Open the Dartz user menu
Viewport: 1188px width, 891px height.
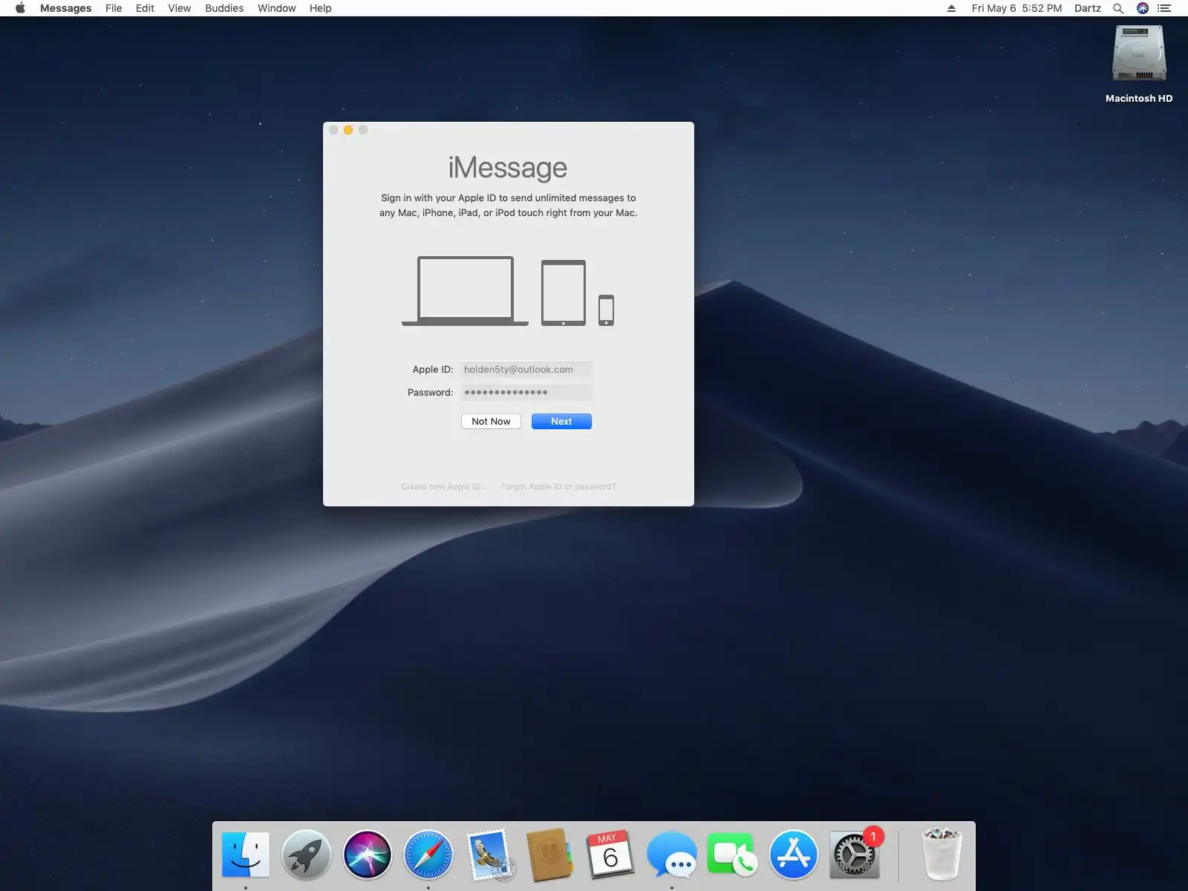pos(1087,8)
